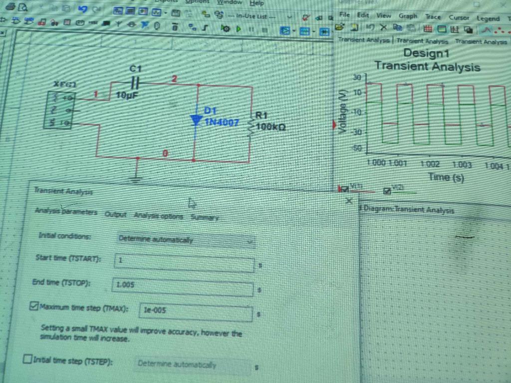Click the Run simulation green play icon
This screenshot has height=383, width=511.
pyautogui.click(x=239, y=29)
